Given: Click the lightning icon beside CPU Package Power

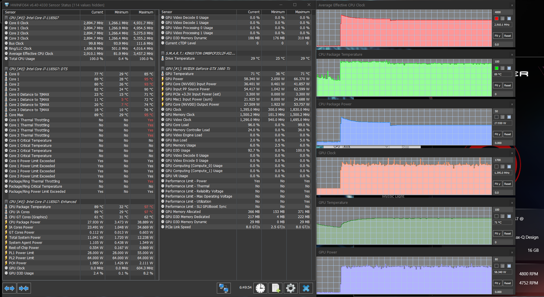Looking at the screenshot, I should (6, 222).
